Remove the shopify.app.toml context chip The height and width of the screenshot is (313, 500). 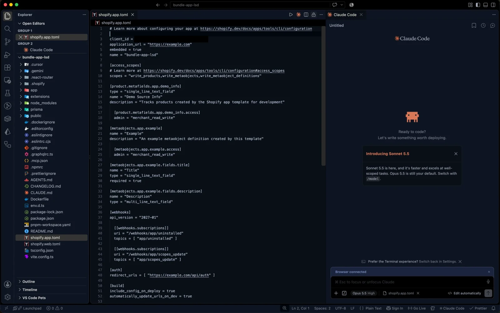(x=418, y=293)
